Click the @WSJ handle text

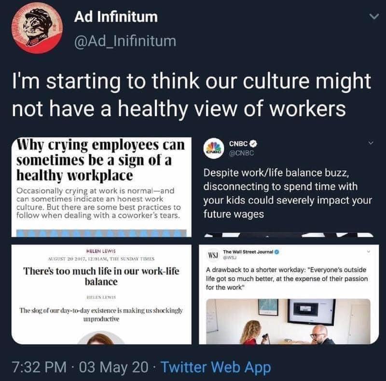[230, 258]
